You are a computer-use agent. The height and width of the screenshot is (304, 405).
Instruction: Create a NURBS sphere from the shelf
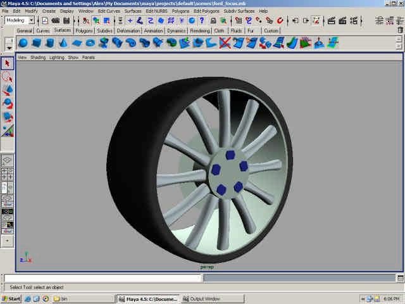(23, 43)
